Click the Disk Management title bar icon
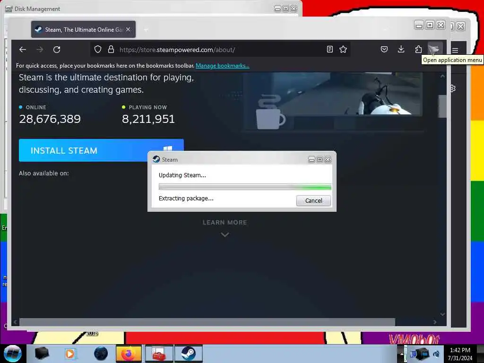The width and height of the screenshot is (484, 363). 9,9
